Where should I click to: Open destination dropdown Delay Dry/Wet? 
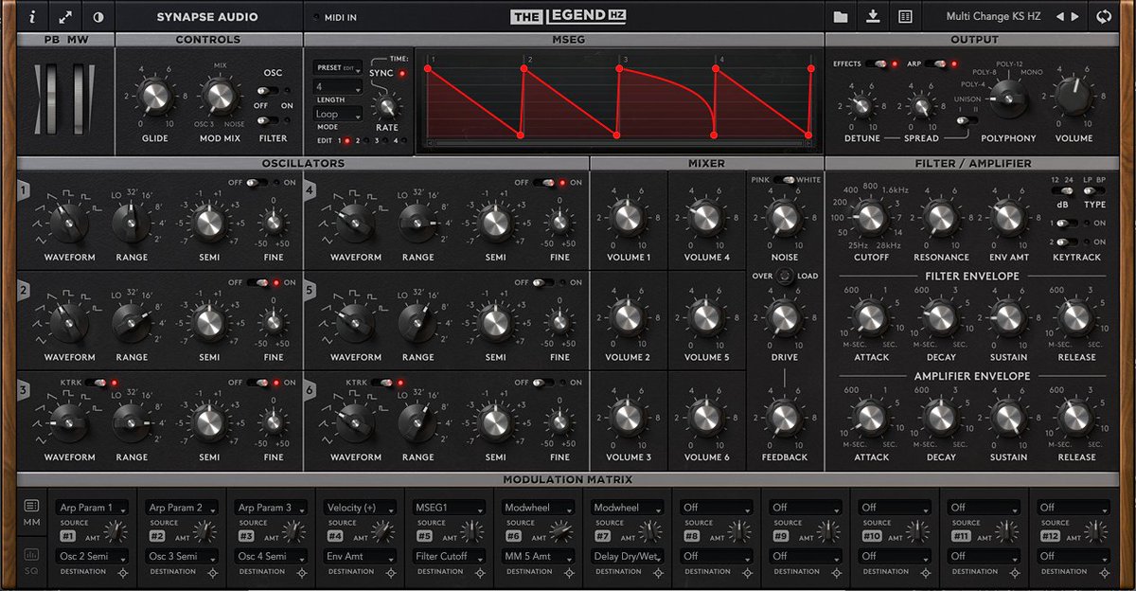coord(627,556)
